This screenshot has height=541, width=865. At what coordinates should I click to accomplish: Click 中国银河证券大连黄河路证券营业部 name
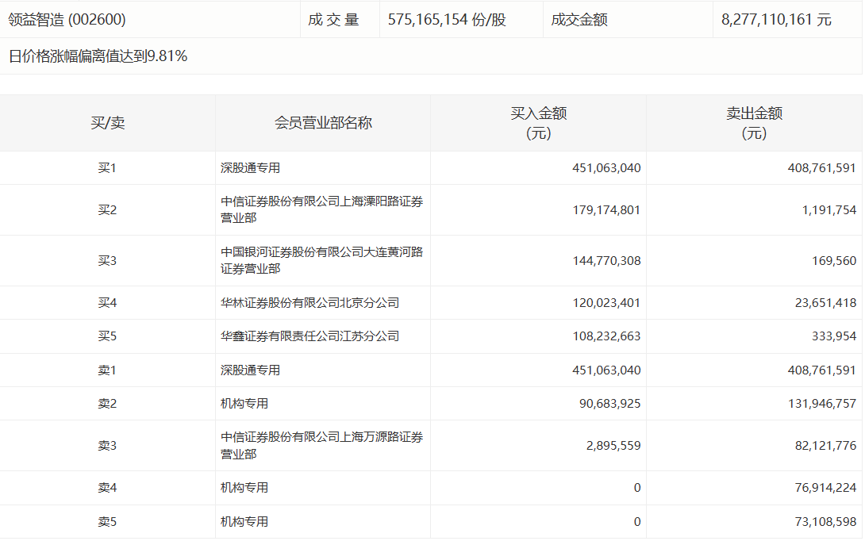point(321,261)
